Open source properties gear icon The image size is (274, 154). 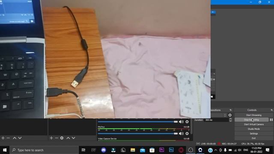tap(62, 138)
